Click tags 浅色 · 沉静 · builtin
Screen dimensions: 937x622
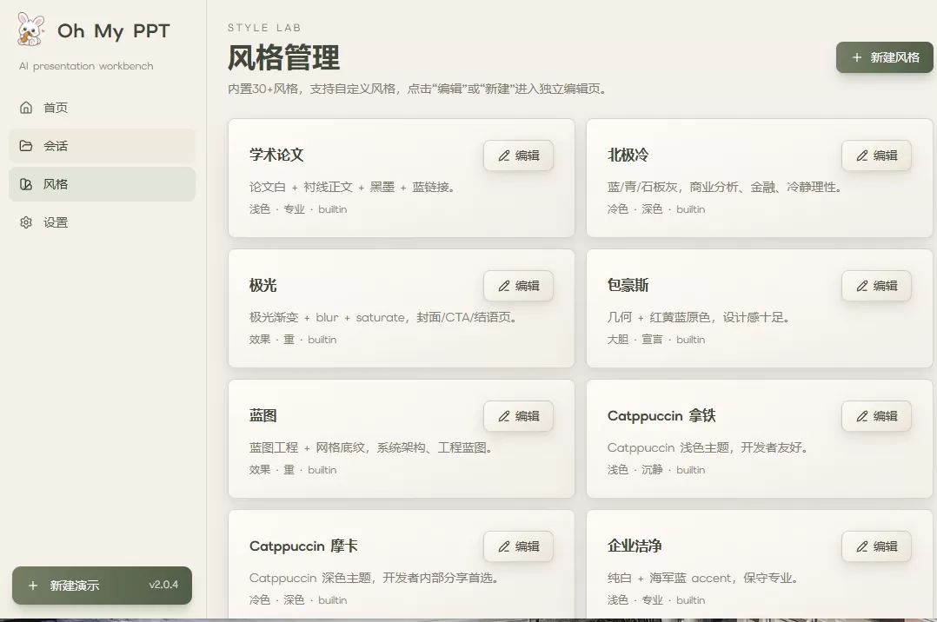(x=656, y=470)
